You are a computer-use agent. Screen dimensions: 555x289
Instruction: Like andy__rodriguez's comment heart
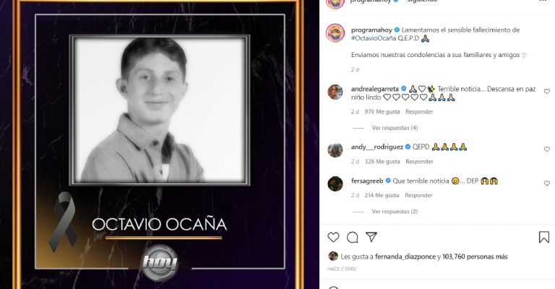tap(547, 150)
